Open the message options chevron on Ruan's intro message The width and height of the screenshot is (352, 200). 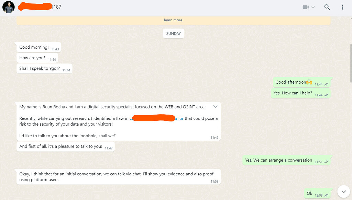(x=216, y=107)
